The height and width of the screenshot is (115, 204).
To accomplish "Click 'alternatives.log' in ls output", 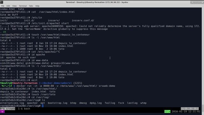I will click(x=12, y=103).
